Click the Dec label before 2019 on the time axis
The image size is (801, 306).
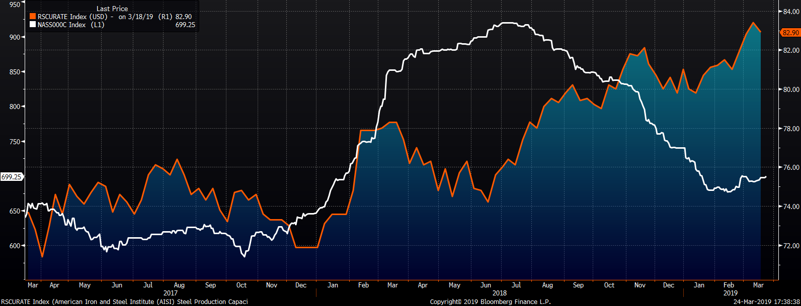[x=669, y=285]
